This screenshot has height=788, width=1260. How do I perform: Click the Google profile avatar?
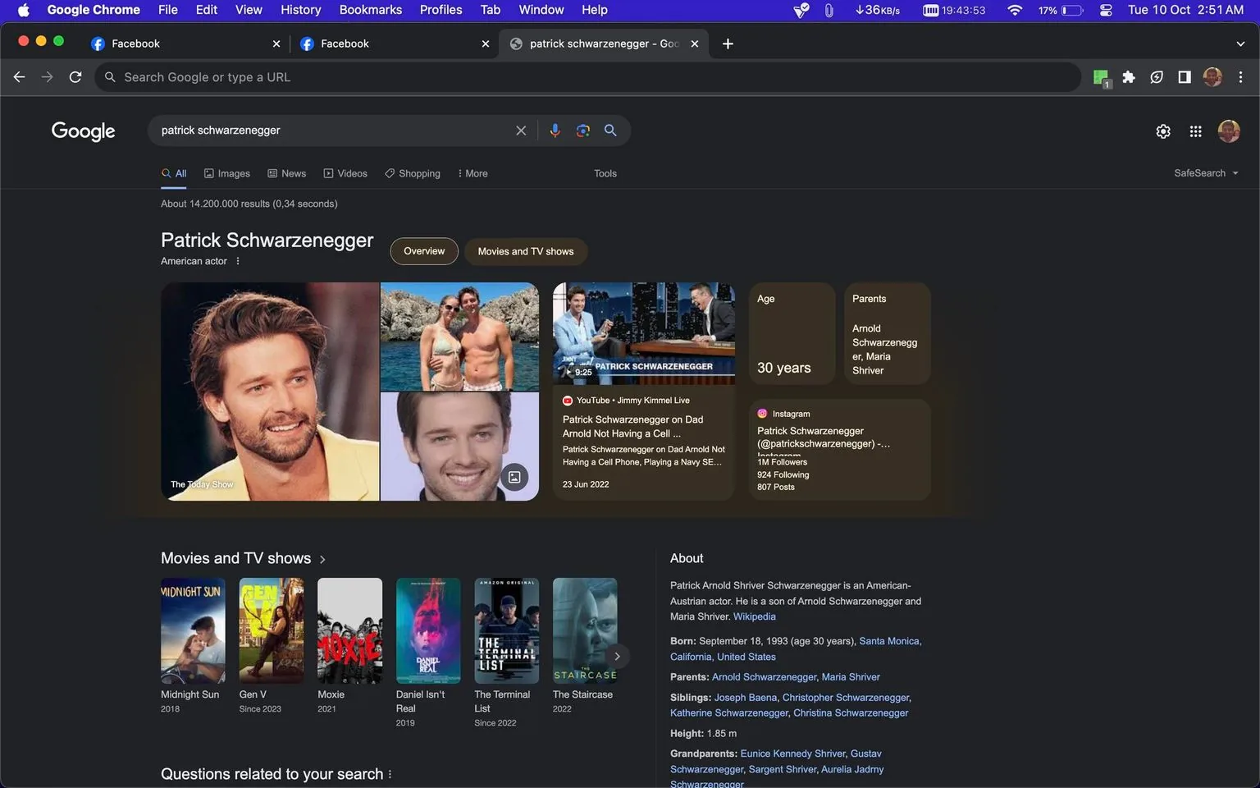click(1228, 131)
